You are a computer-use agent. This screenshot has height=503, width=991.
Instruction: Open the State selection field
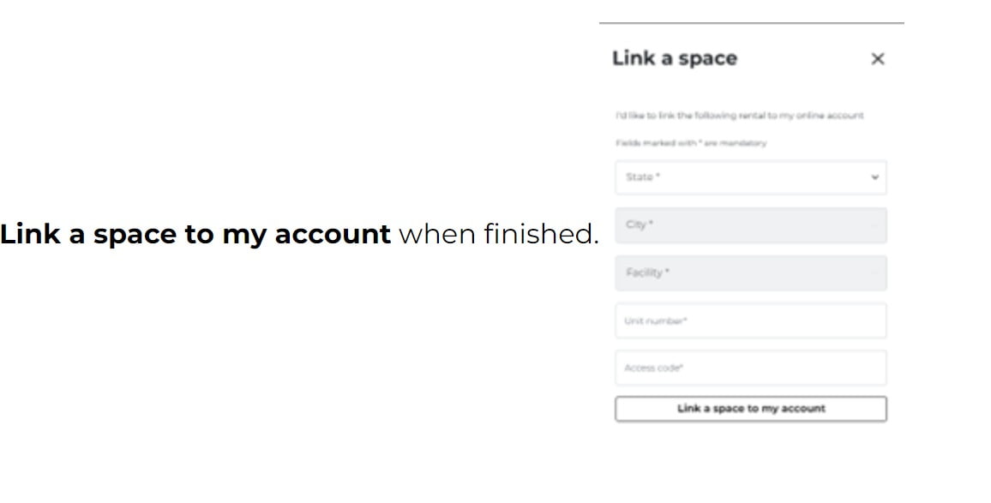pos(750,177)
